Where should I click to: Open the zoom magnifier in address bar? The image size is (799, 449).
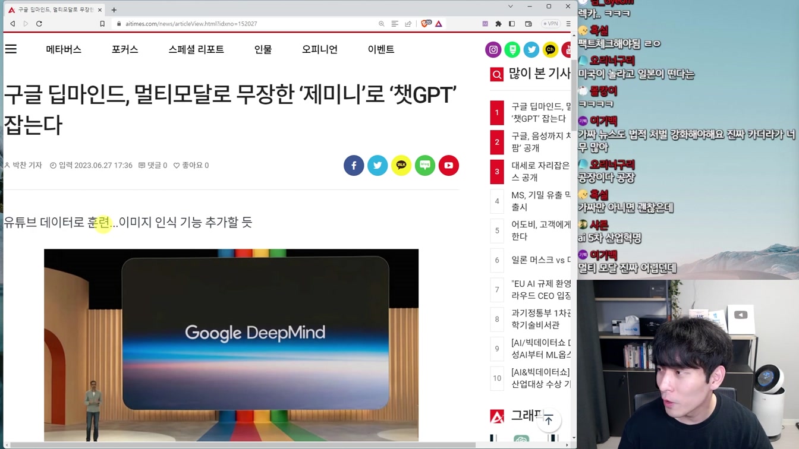tap(382, 24)
